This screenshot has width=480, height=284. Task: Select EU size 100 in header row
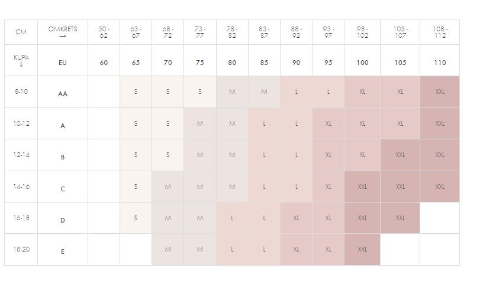coord(362,63)
